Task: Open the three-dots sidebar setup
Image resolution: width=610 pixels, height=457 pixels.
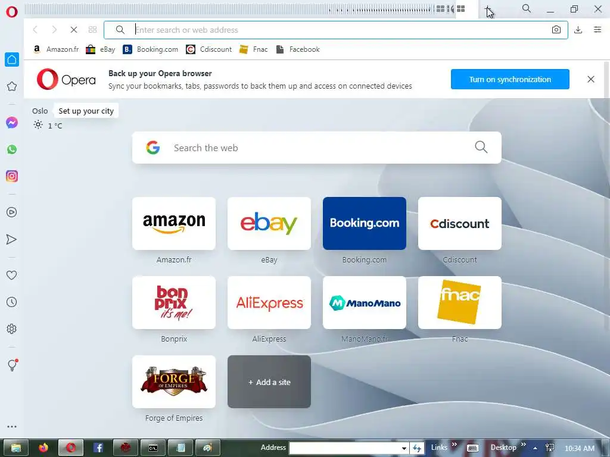Action: [x=12, y=426]
